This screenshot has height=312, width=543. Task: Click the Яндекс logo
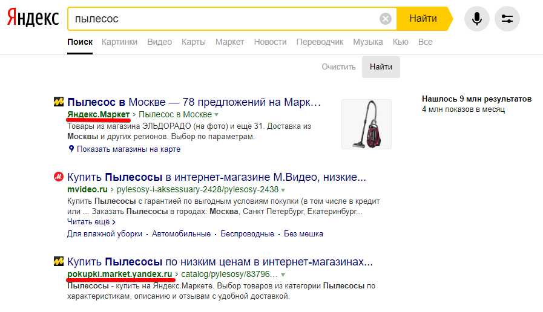pyautogui.click(x=33, y=18)
